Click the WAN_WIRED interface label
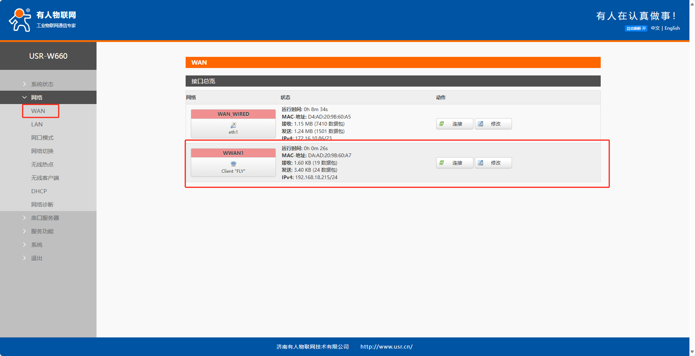Screen dimensions: 695x356 pos(233,114)
